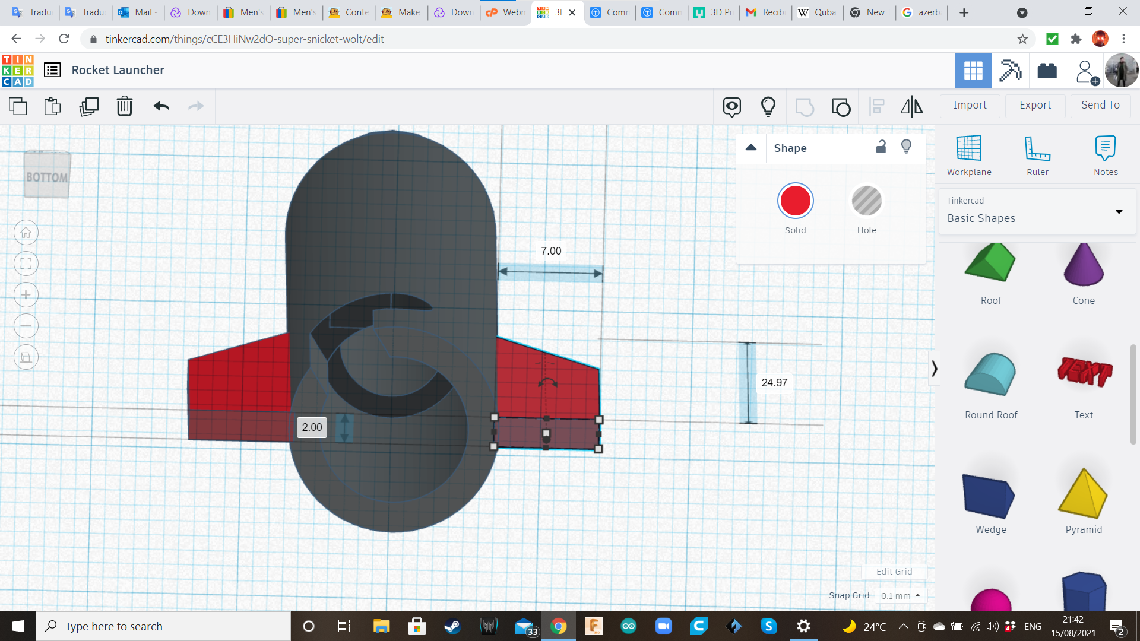Open the Snap Grid 0.1 mm dropdown
Screen dimensions: 1140x641
(900, 595)
